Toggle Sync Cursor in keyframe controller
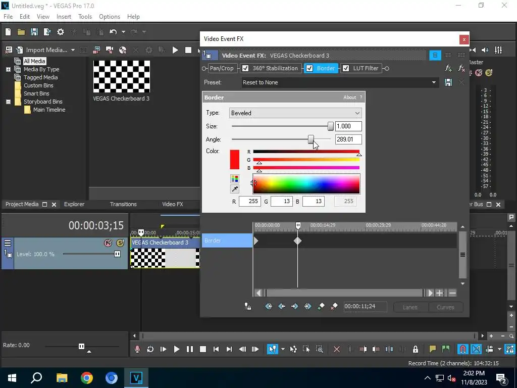517x388 pixels. tap(247, 307)
